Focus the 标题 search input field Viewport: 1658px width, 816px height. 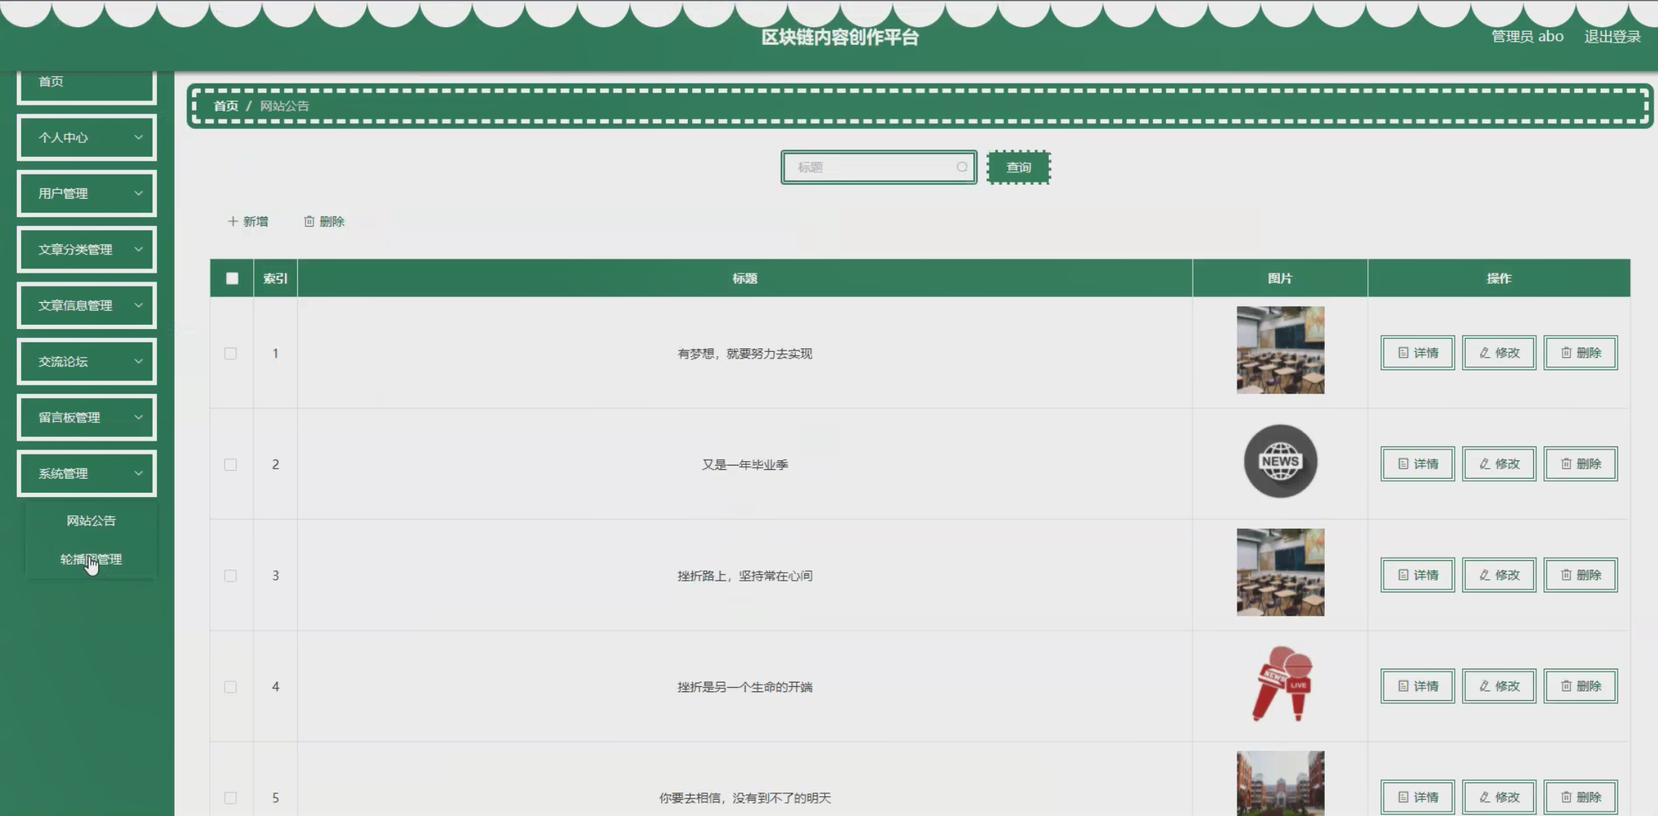[879, 167]
